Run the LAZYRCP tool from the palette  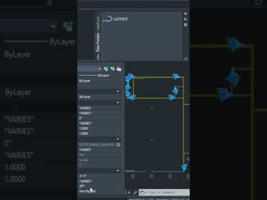115,19
